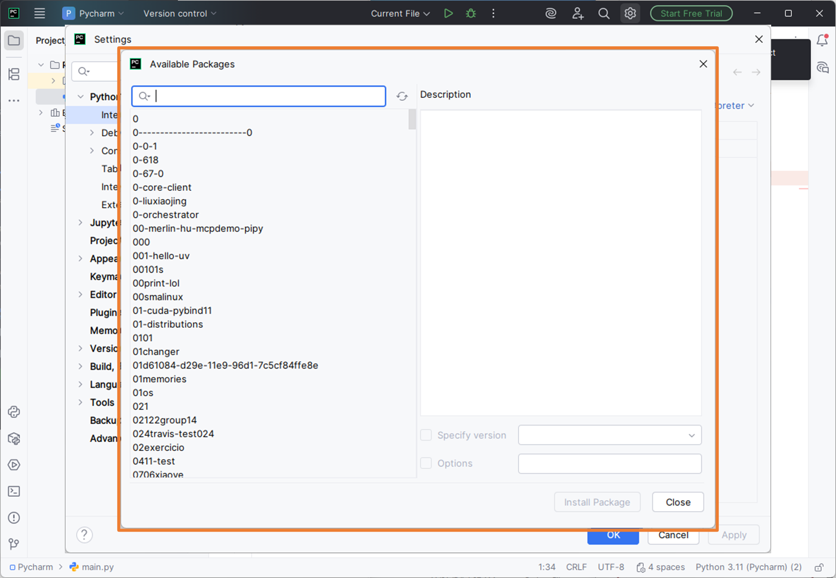Click the Settings help question mark icon
The width and height of the screenshot is (836, 578).
[84, 535]
